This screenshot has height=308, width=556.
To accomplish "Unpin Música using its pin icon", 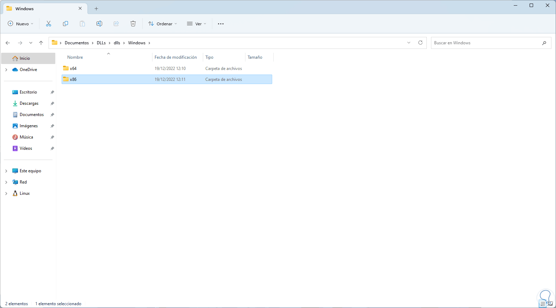I will tap(52, 137).
